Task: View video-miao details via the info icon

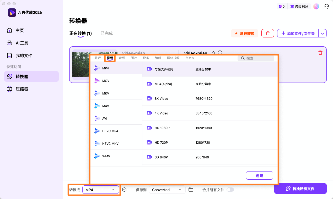Action: (220, 53)
